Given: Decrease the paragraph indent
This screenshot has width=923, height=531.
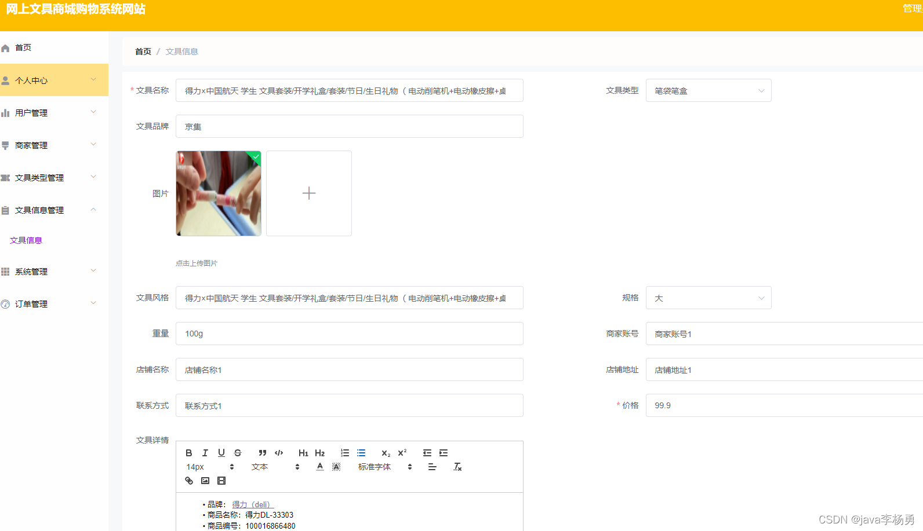Looking at the screenshot, I should [x=427, y=453].
